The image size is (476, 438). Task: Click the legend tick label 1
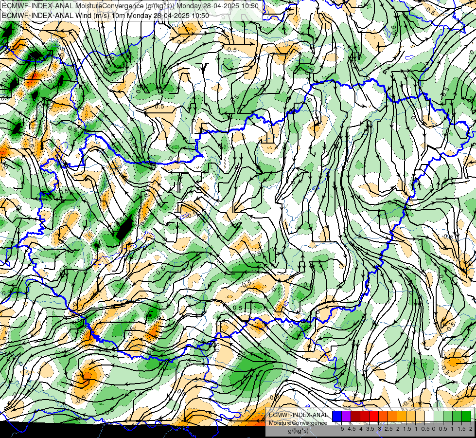pos(452,429)
